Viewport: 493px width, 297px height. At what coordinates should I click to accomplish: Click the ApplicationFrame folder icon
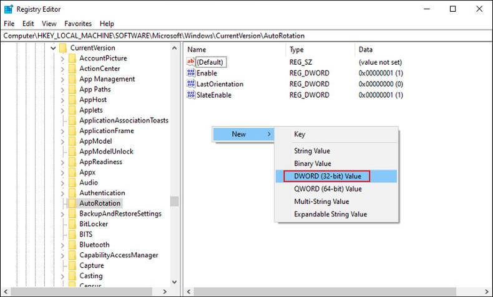[x=72, y=131]
